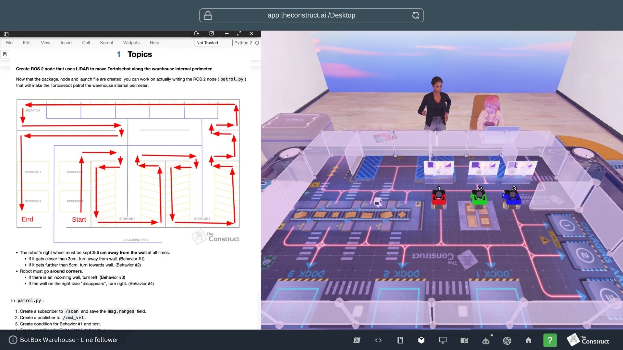Open the View menu
The width and height of the screenshot is (623, 350).
[45, 42]
